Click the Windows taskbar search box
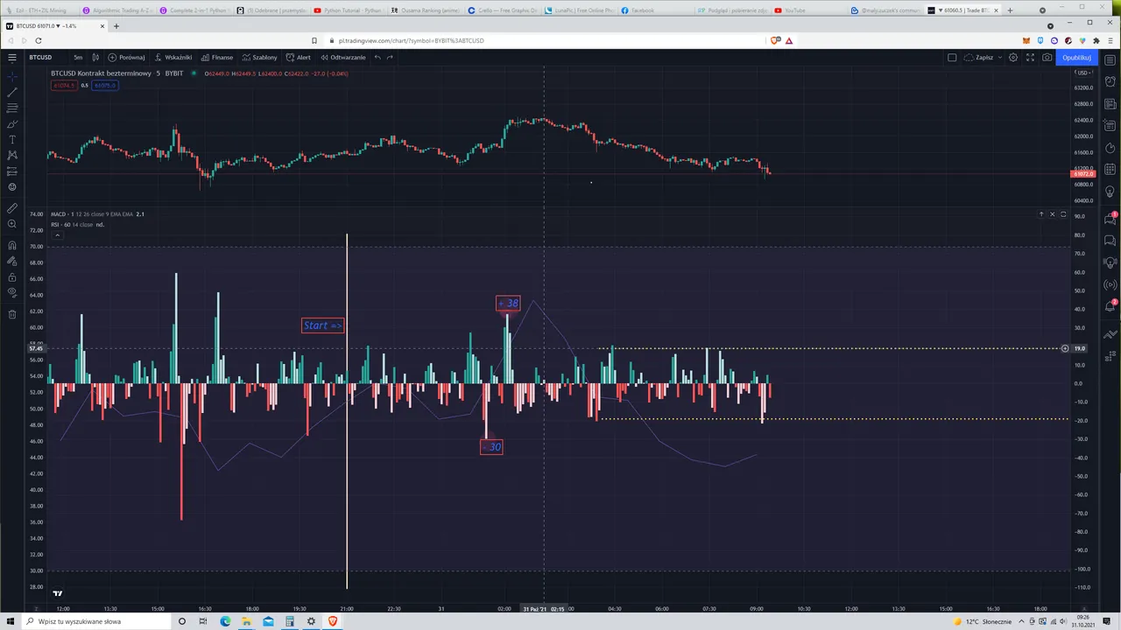The width and height of the screenshot is (1121, 630). (96, 621)
